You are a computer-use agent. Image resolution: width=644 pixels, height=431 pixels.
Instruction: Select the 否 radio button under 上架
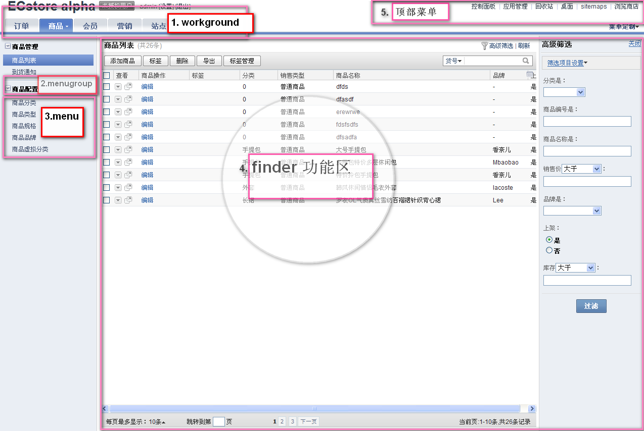pyautogui.click(x=549, y=250)
